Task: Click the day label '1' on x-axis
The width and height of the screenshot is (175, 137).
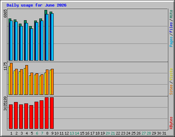Action: coord(11,133)
